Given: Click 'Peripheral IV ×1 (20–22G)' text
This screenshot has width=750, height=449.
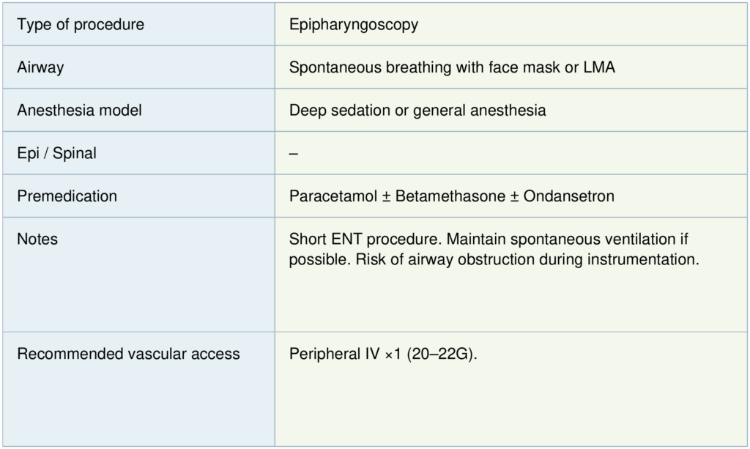Looking at the screenshot, I should point(383,355).
